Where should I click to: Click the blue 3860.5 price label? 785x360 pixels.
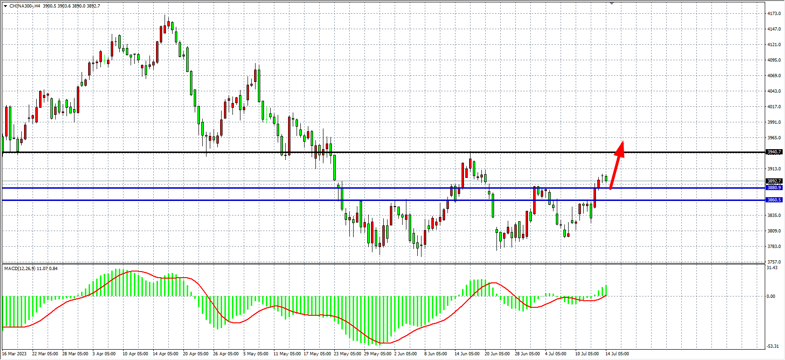pyautogui.click(x=774, y=200)
